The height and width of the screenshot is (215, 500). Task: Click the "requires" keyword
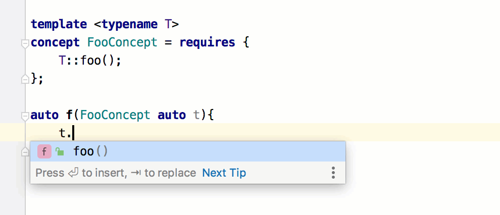207,43
